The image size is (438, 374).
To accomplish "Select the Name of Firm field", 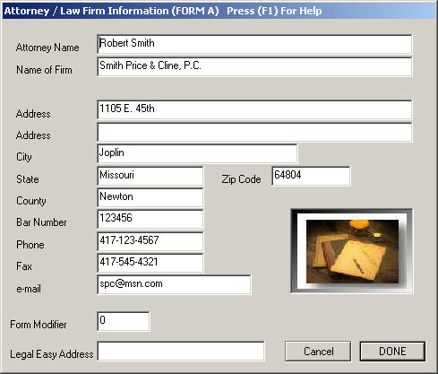I will pos(254,66).
